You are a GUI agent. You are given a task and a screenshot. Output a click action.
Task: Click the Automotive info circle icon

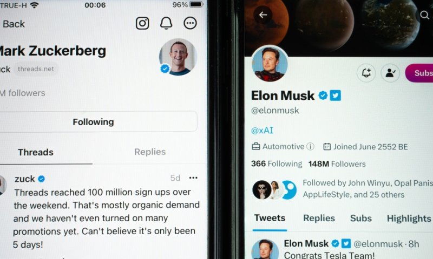click(310, 146)
